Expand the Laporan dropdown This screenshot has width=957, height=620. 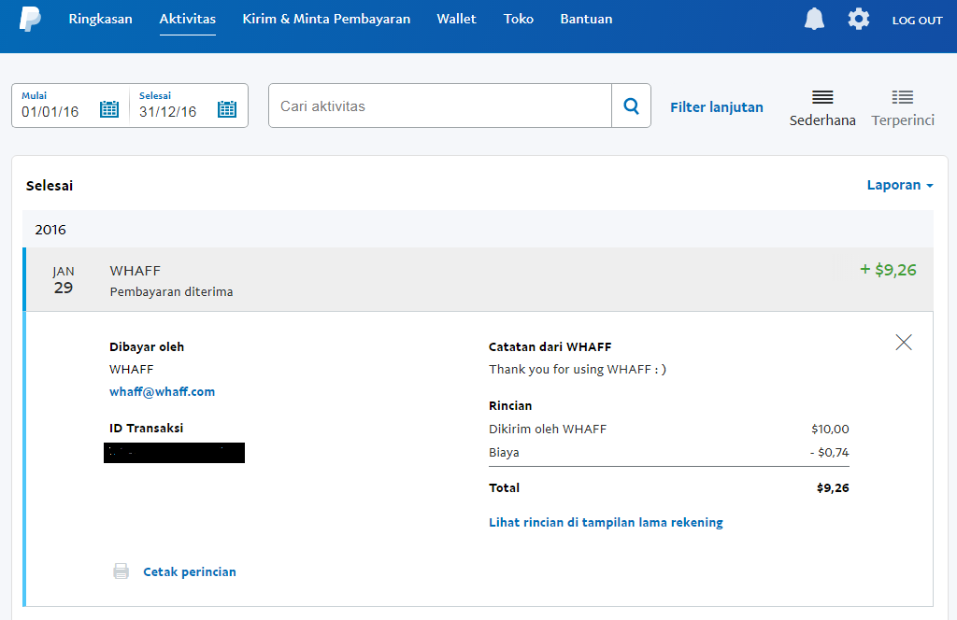900,185
